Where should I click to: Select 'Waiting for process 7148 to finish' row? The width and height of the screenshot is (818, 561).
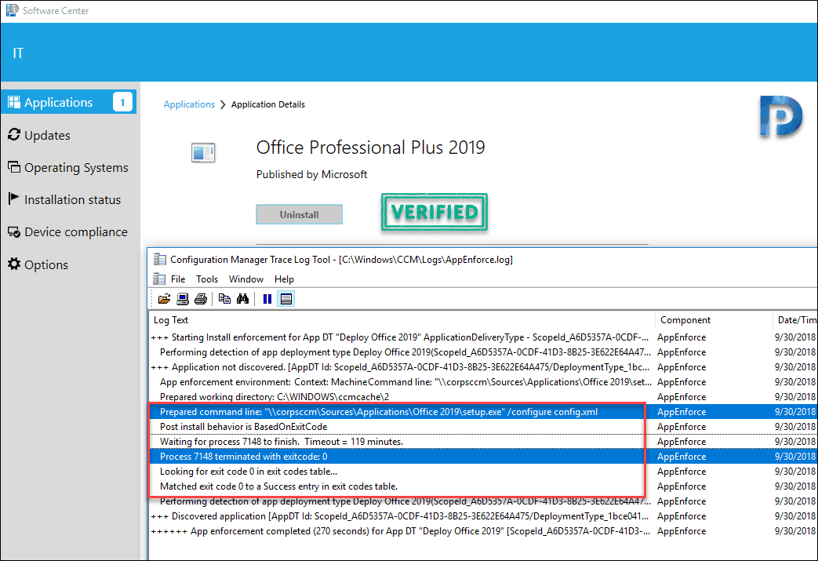point(483,442)
